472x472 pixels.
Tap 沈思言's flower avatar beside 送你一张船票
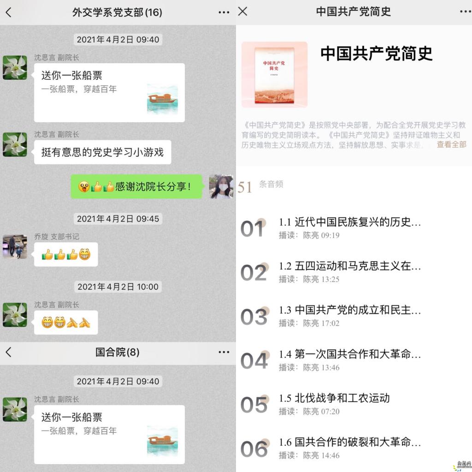[15, 67]
